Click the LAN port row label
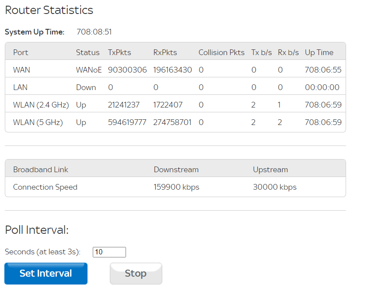Viewport: 385px width, 295px height. 20,87
